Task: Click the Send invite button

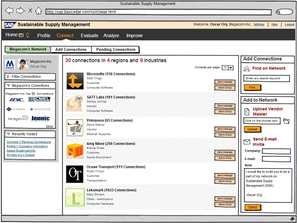Action: pyautogui.click(x=252, y=207)
